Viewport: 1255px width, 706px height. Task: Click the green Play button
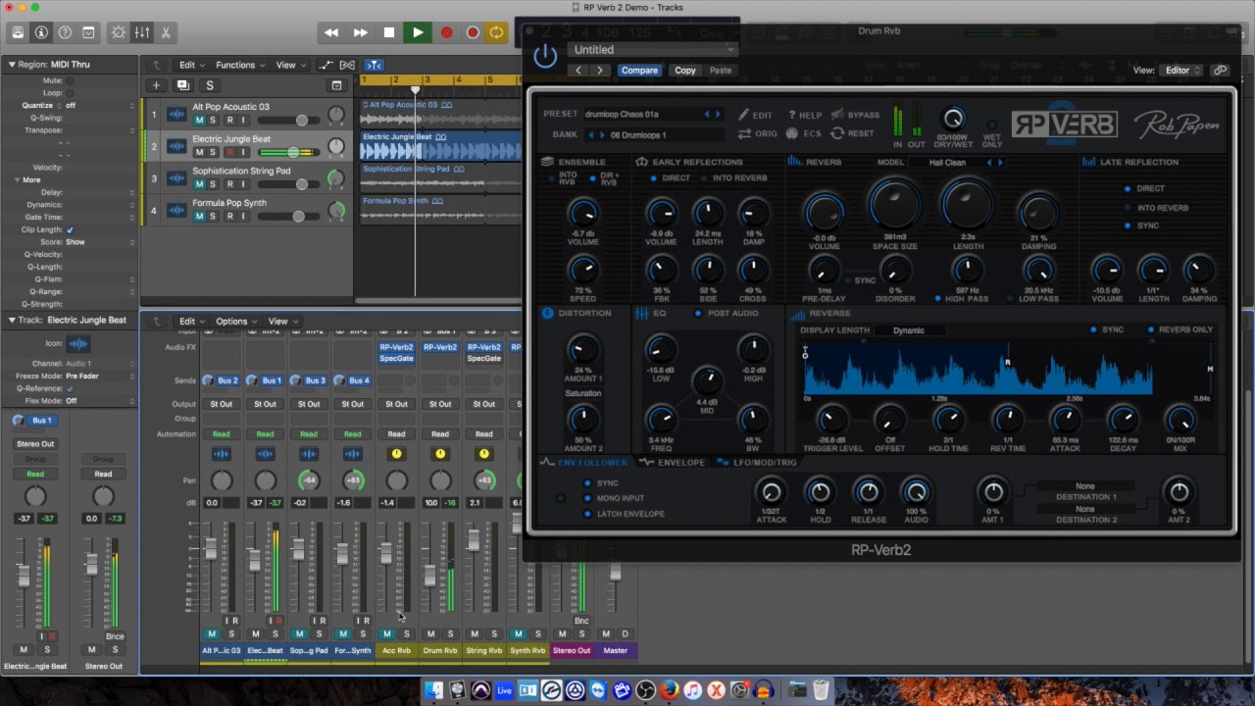pyautogui.click(x=418, y=32)
